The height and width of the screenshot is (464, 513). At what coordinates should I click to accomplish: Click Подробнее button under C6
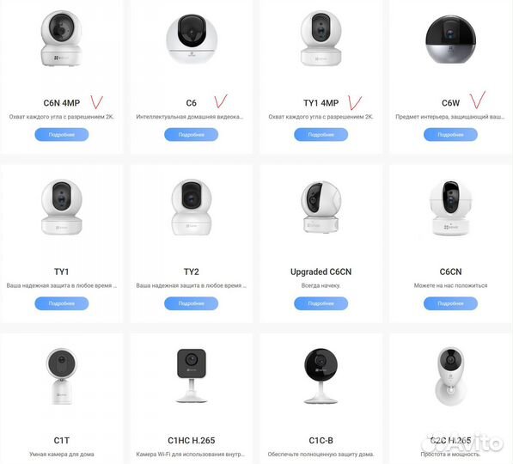(192, 135)
